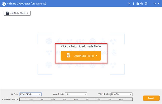The height and width of the screenshot is (104, 162).
Task: Close the Vidmore DVD Creator window
Action: pos(159,4)
